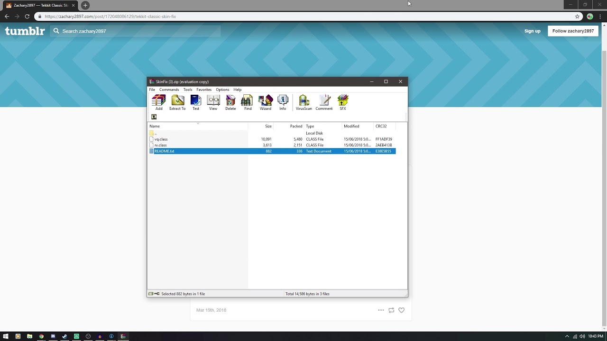
Task: Click the browser forward arrow
Action: coord(17,17)
